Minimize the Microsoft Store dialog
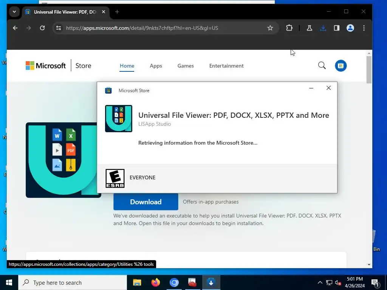The width and height of the screenshot is (387, 290). tap(311, 88)
